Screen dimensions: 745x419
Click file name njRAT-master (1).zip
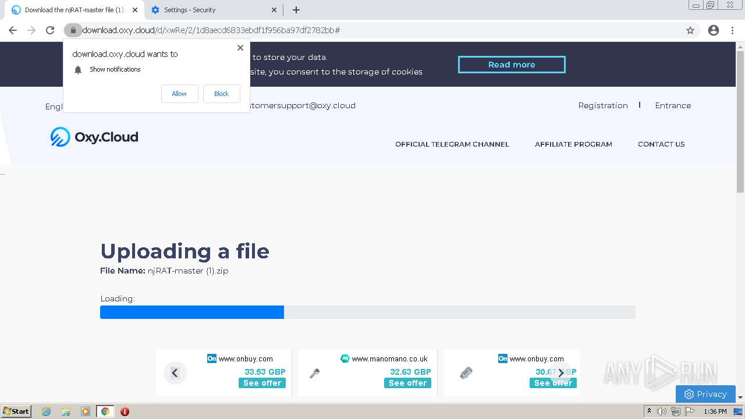(188, 271)
